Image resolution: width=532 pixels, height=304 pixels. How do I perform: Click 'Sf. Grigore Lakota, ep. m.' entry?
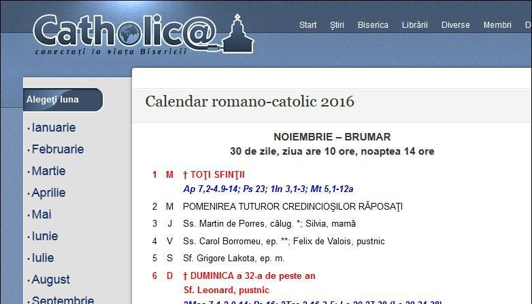coord(234,259)
